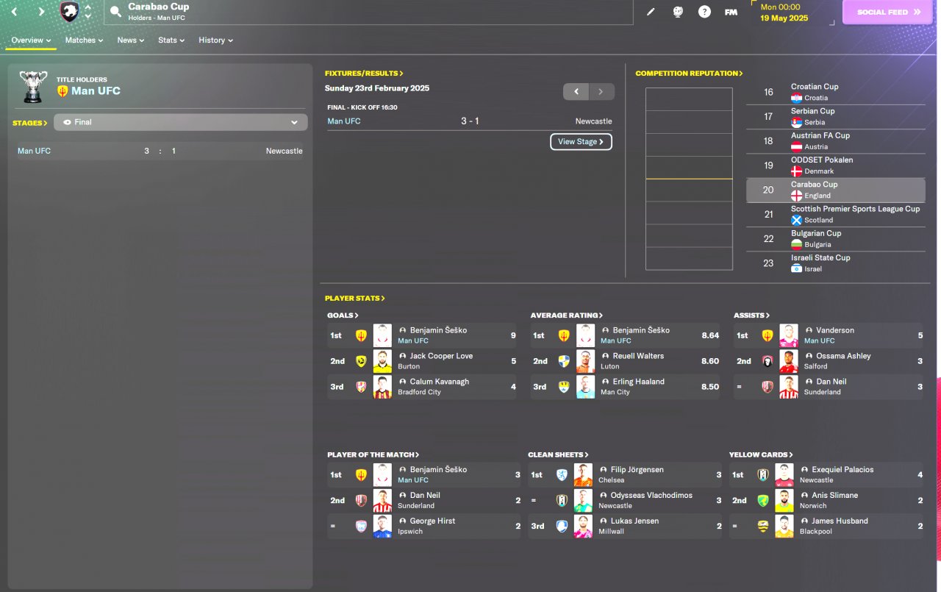Image resolution: width=941 pixels, height=592 pixels.
Task: Open Vanderson's photo in Assists list
Action: tap(789, 335)
